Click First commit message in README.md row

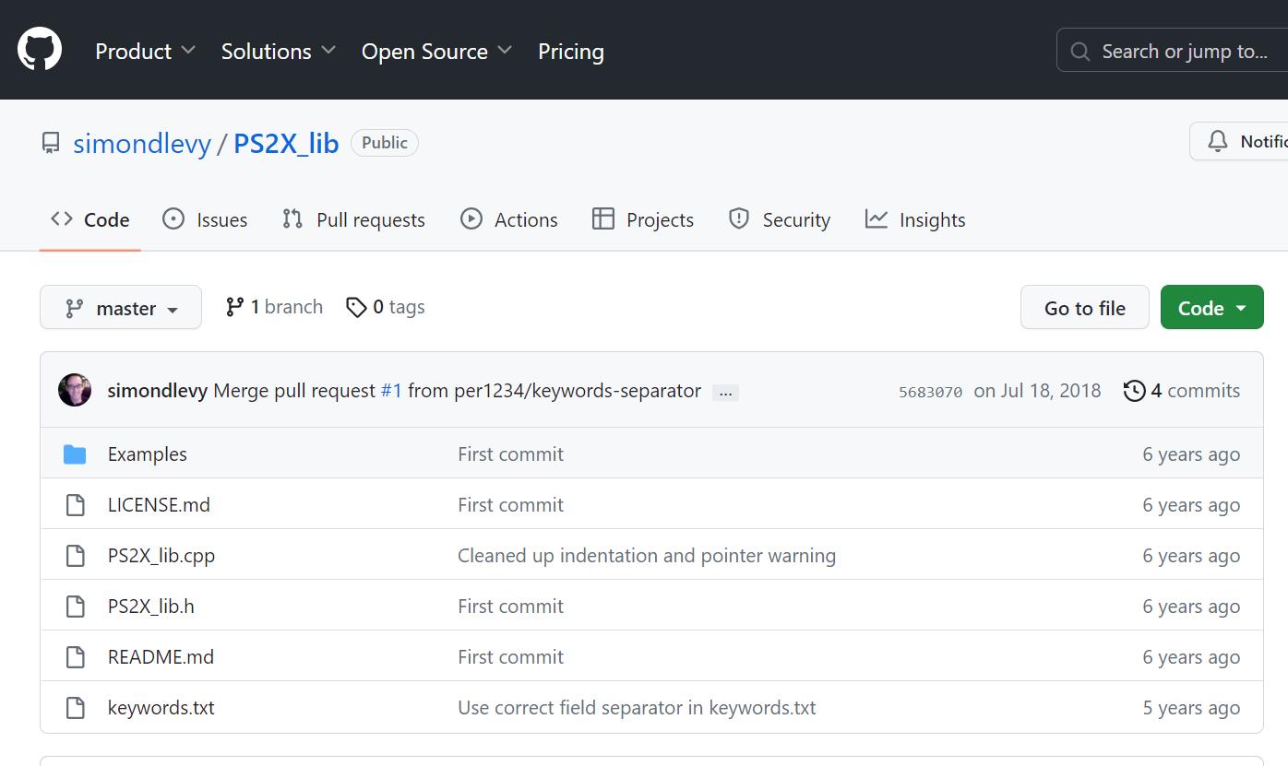pyautogui.click(x=510, y=657)
